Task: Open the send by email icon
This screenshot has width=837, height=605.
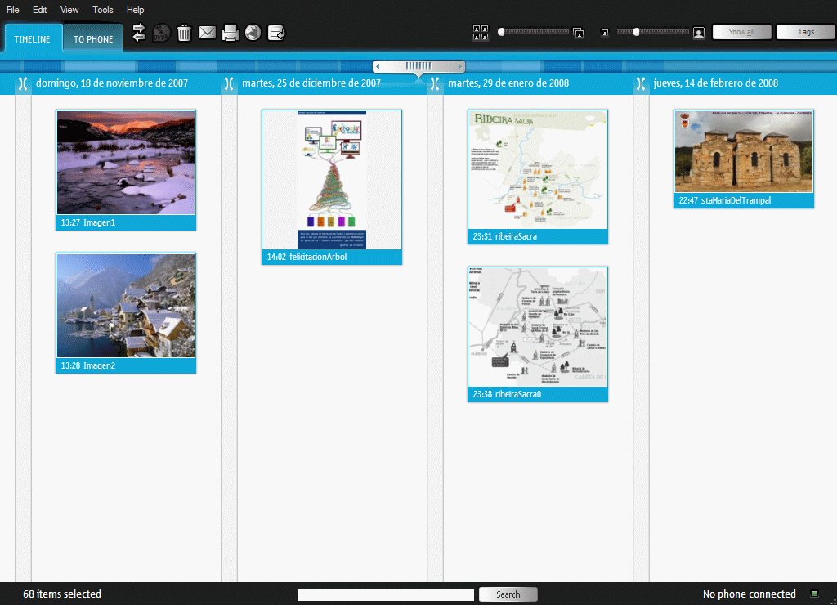Action: (x=207, y=33)
